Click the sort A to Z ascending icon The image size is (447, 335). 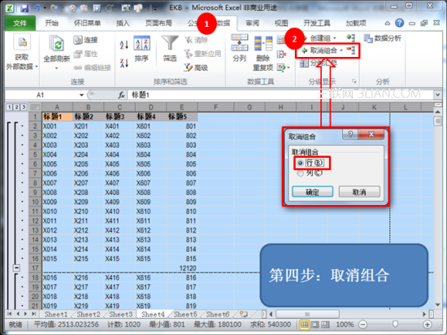pos(124,44)
